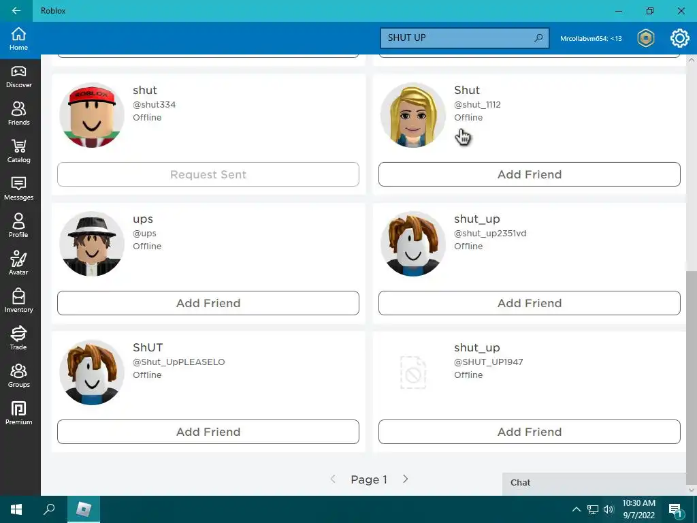Viewport: 697px width, 523px height.
Task: Open the Discover page
Action: point(18,77)
